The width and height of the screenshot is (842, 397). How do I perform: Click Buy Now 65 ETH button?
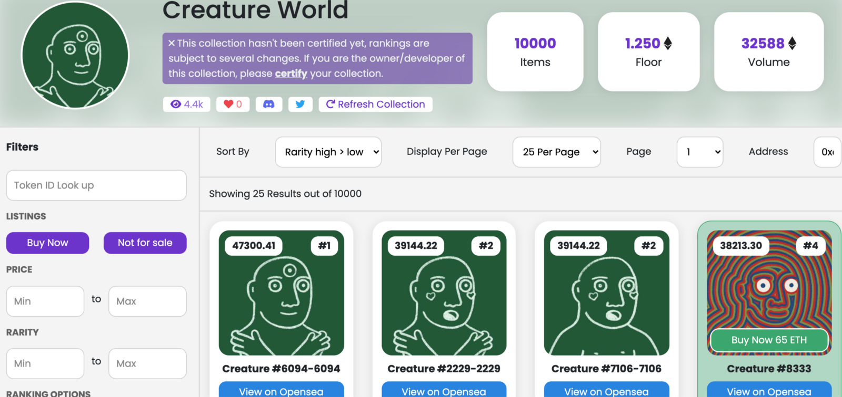coord(769,340)
